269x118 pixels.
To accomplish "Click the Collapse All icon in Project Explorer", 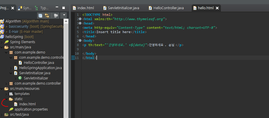I will (x=41, y=16).
